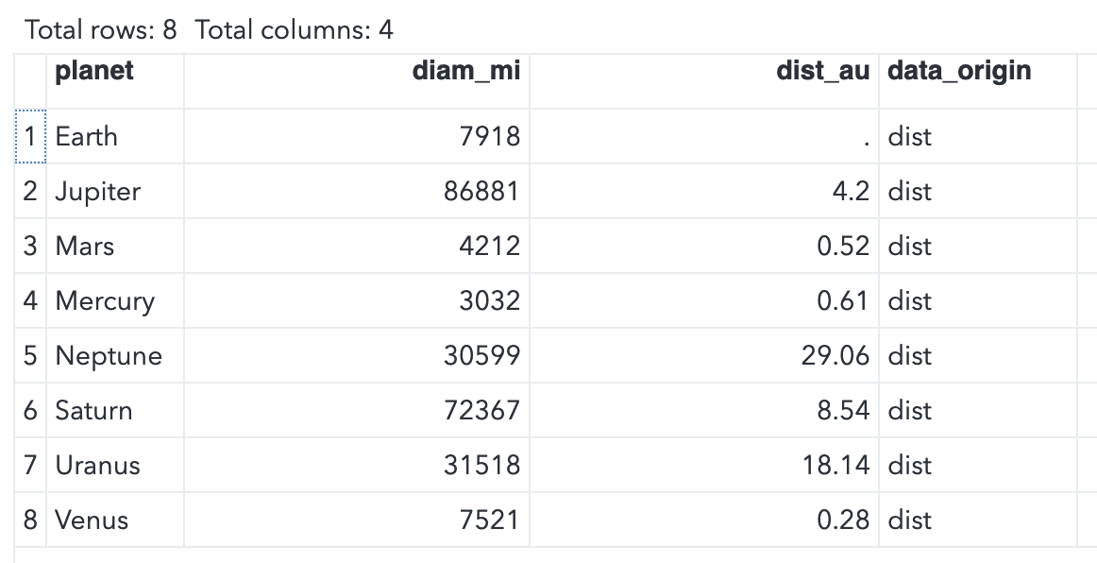Select the Mars cell
The width and height of the screenshot is (1097, 563).
(85, 247)
